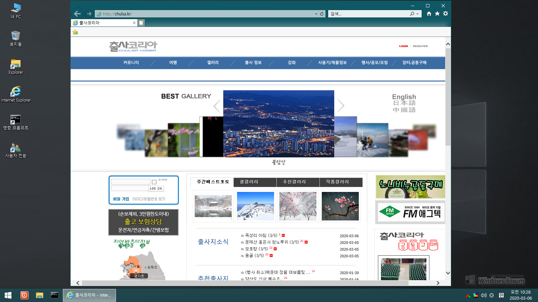Click the 경기도 region on the map
This screenshot has width=538, height=302.
pyautogui.click(x=139, y=276)
